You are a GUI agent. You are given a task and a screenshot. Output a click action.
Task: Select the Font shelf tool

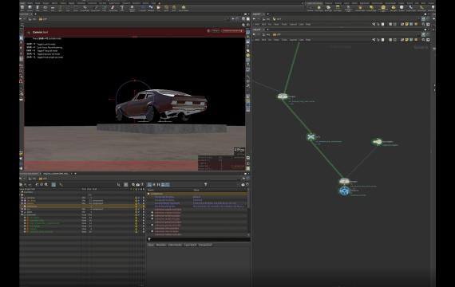click(x=122, y=8)
